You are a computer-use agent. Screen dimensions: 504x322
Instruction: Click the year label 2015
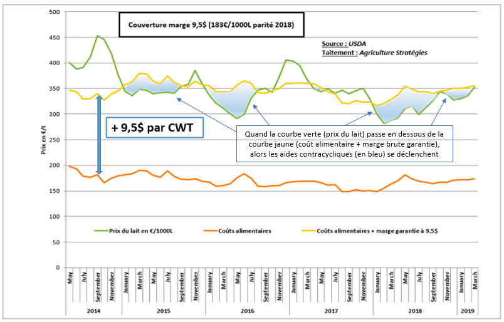pyautogui.click(x=164, y=311)
